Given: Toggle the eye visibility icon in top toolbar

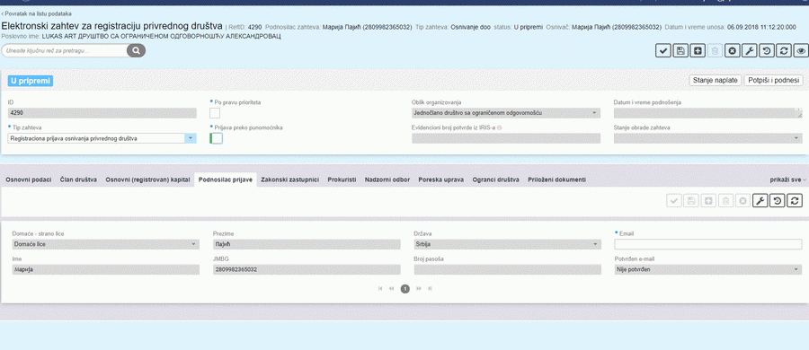Looking at the screenshot, I should coord(801,50).
